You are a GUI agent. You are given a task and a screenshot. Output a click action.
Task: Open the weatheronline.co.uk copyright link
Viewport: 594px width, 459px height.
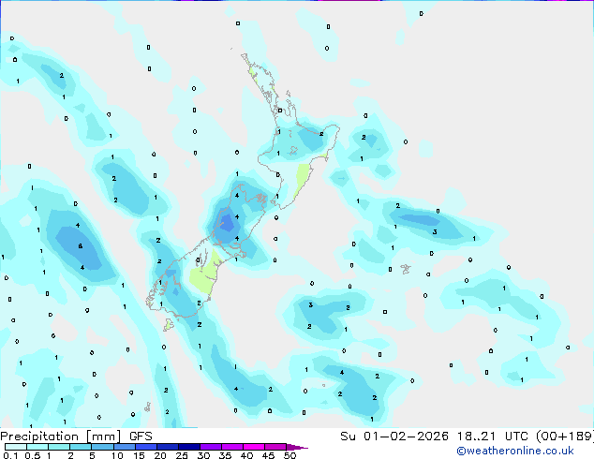515,451
